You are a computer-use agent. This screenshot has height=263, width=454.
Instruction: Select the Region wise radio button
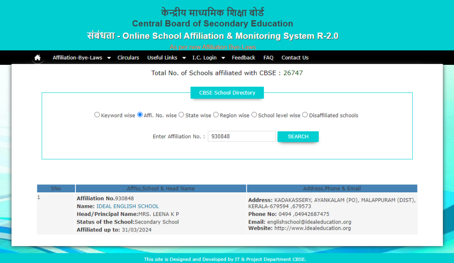click(216, 115)
